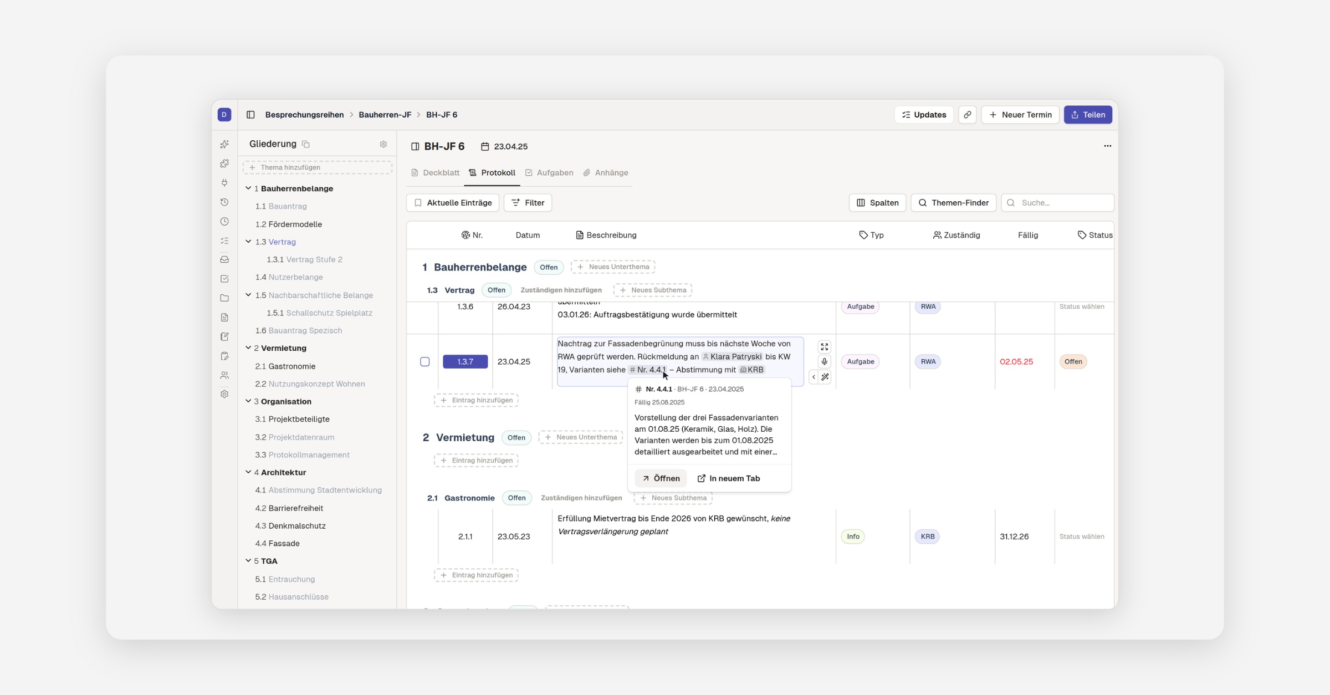Image resolution: width=1330 pixels, height=695 pixels.
Task: Click Status wählen in row 2.1.1
Action: pyautogui.click(x=1081, y=536)
